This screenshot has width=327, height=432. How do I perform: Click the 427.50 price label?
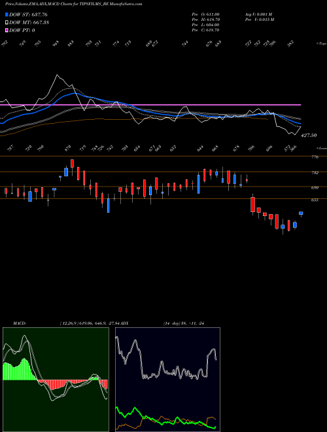(309, 135)
